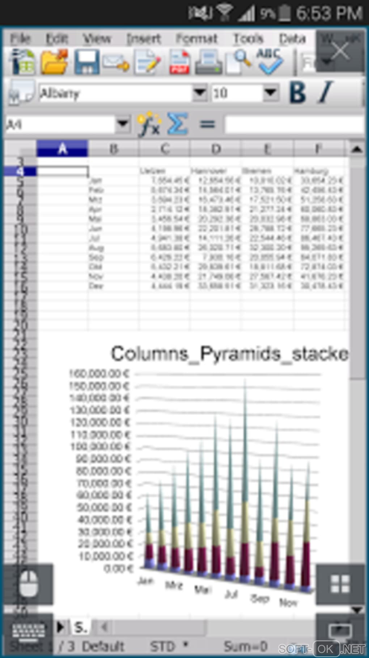
Task: Click the STD selection mode status field
Action: coord(162,646)
